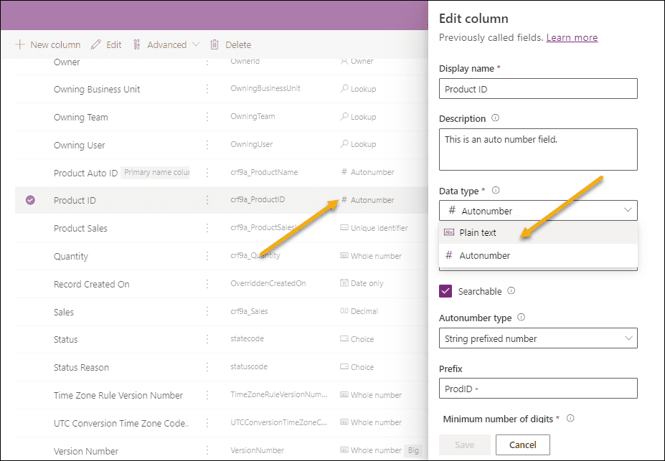665x461 pixels.
Task: Click the Cancel button
Action: [522, 445]
